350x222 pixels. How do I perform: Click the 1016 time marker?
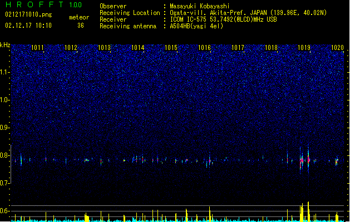tap(204, 48)
